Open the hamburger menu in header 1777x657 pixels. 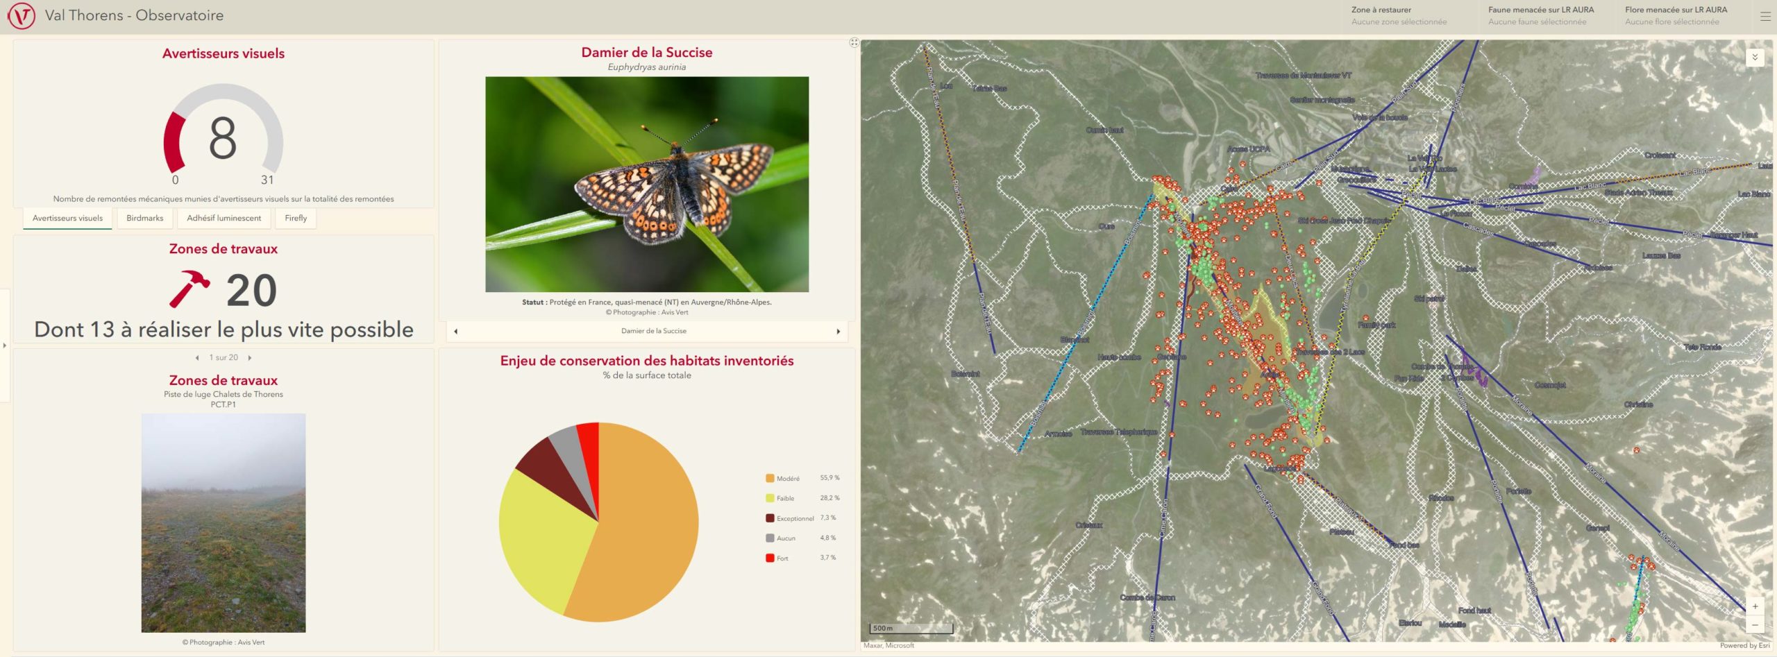[x=1765, y=16]
